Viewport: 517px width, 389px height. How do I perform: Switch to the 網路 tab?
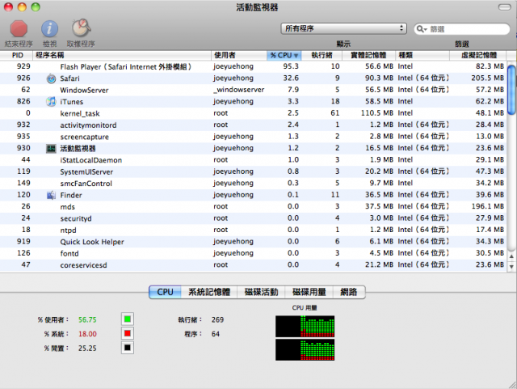[349, 292]
